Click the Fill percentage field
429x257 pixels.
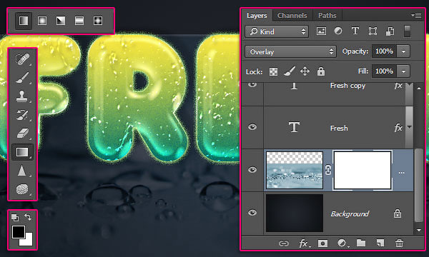pos(384,71)
